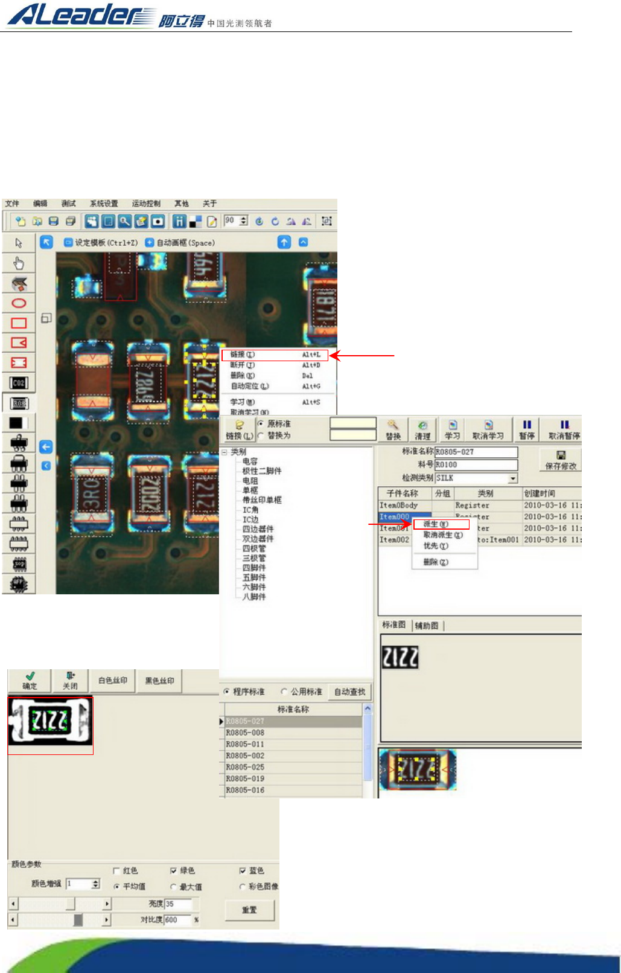621x973 pixels.
Task: Select the 彩色图像 radio button
Action: point(243,887)
